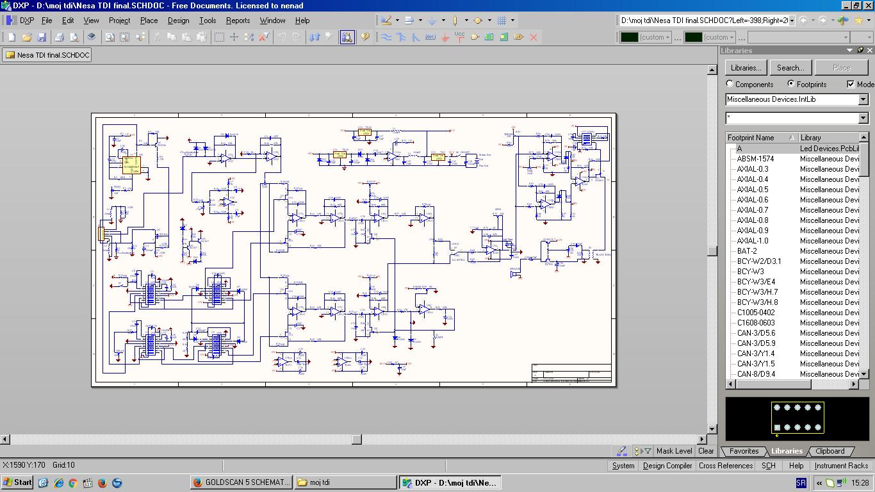Click the first dark green color swatch
Viewport: 875px width, 492px height.
coord(630,37)
